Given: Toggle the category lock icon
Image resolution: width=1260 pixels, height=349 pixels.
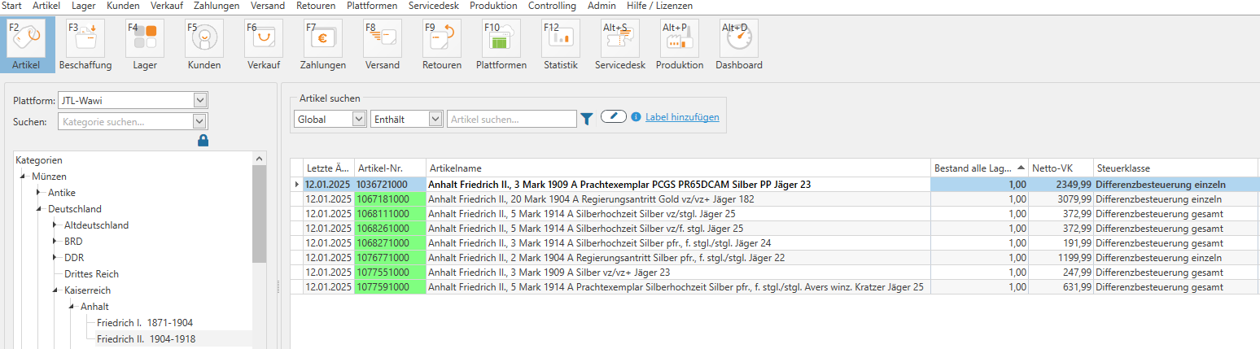Looking at the screenshot, I should click(x=203, y=141).
